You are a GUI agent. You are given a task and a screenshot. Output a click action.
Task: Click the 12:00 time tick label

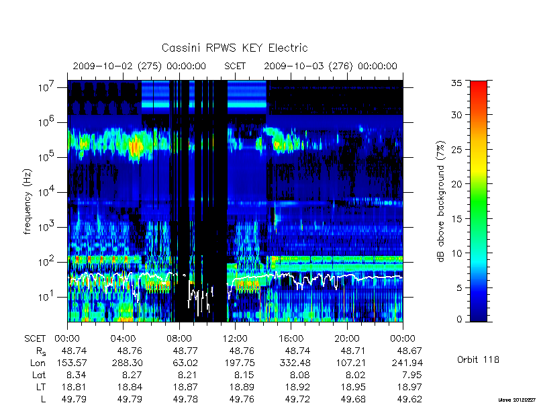click(x=235, y=339)
